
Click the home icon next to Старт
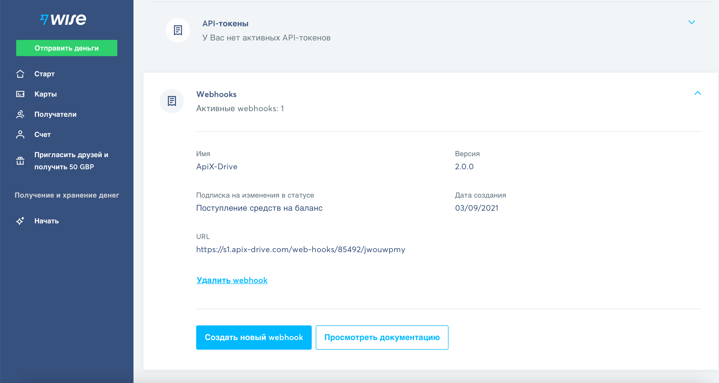pyautogui.click(x=20, y=74)
